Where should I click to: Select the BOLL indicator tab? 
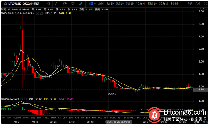(113, 118)
